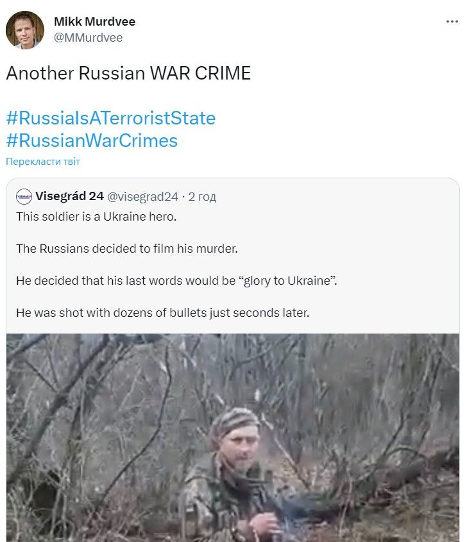
Task: Open the tweet's three-dot more menu
Action: point(452,22)
